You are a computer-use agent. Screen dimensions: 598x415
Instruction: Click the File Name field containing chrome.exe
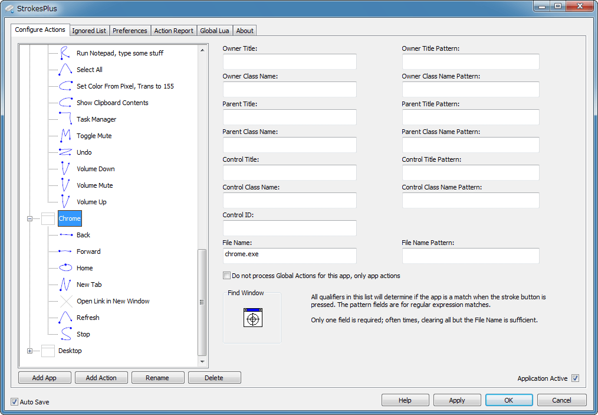click(290, 256)
